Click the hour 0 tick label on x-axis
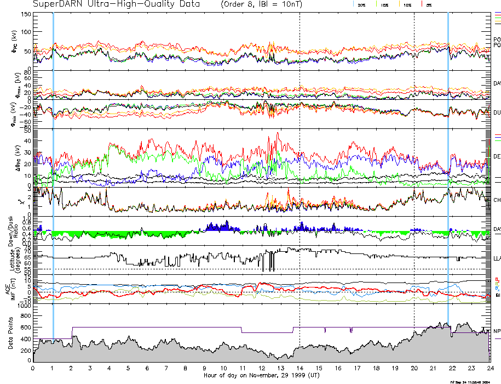 [33, 368]
